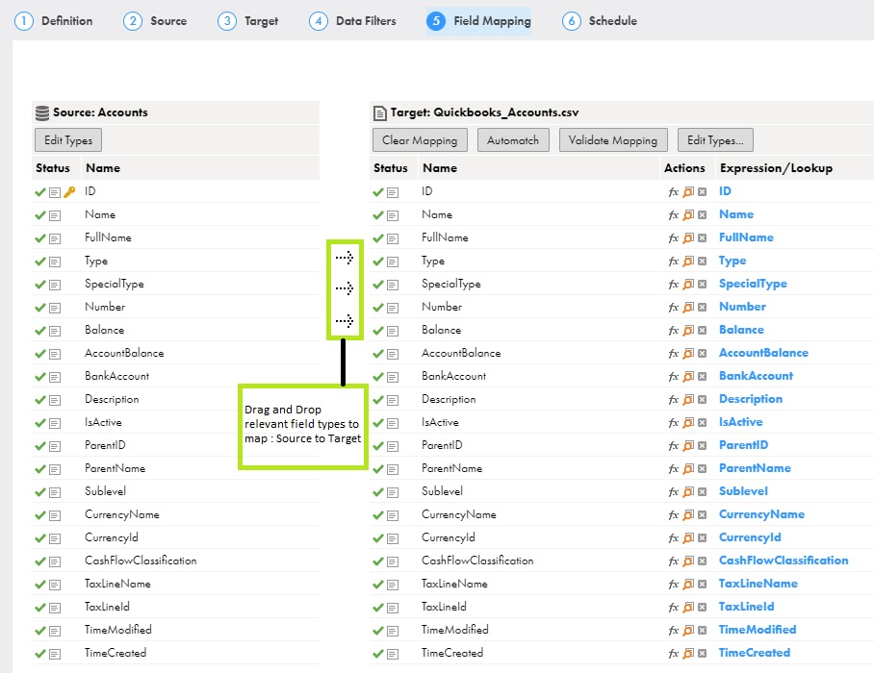Screen dimensions: 874x673
Task: Select step 5 Field Mapping
Action: [478, 21]
